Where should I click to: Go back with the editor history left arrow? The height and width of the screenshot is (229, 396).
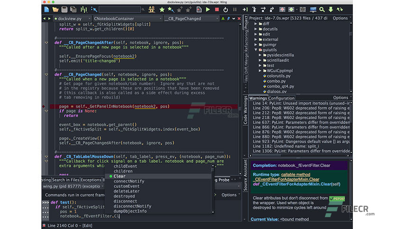pos(45,18)
